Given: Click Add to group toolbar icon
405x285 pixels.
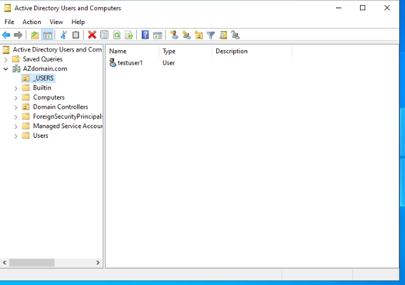Looking at the screenshot, I should click(x=235, y=35).
